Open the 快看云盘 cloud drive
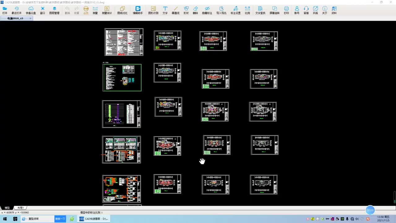396x223 pixels. (x=31, y=10)
